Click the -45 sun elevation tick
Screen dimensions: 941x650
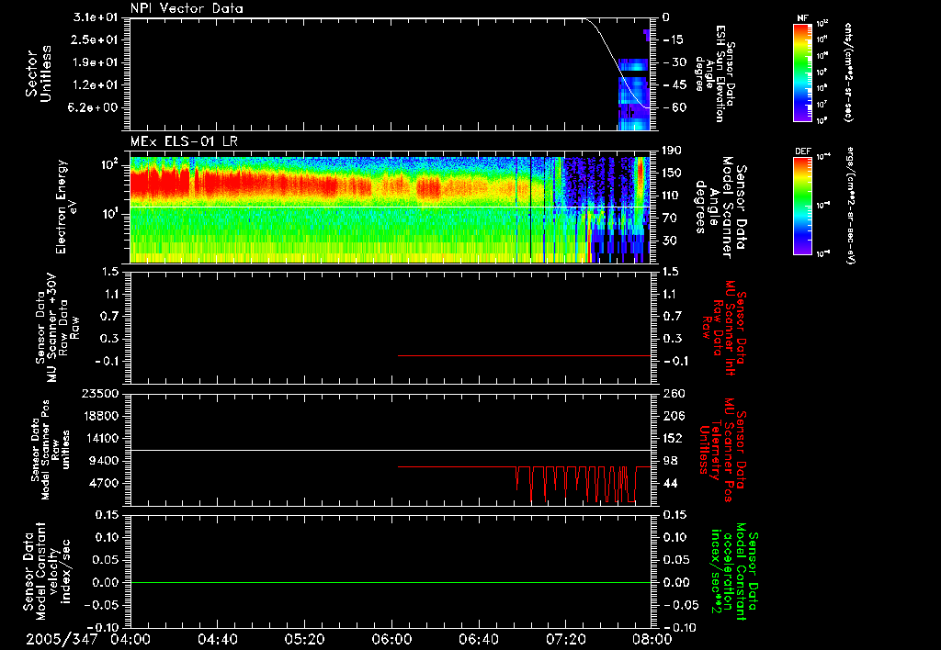674,85
